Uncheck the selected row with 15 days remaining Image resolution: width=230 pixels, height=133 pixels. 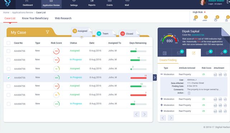[x=9, y=78]
